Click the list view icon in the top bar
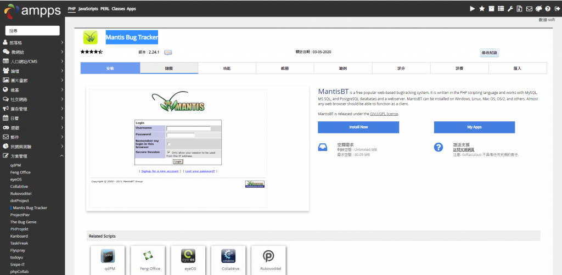Viewport: 562px width, 275px height. [x=501, y=9]
